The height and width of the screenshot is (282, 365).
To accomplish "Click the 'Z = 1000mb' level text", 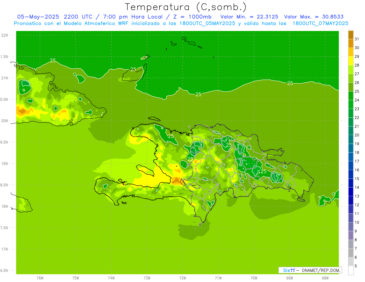I will (x=192, y=17).
